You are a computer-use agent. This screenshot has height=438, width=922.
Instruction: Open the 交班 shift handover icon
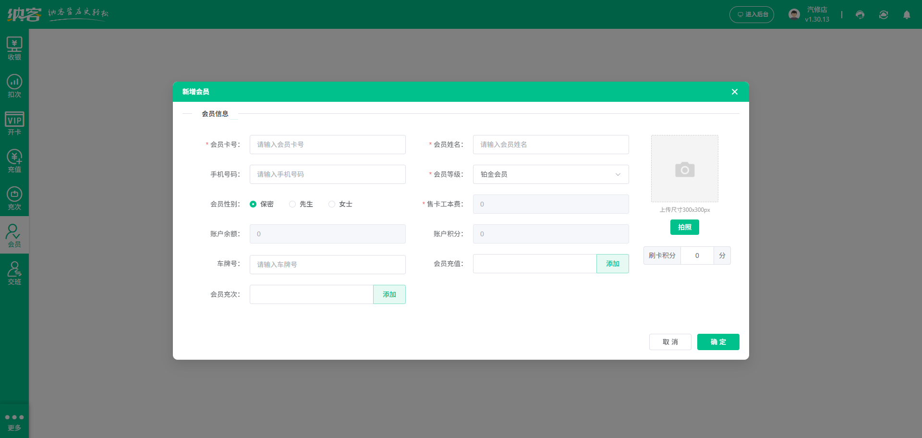14,273
